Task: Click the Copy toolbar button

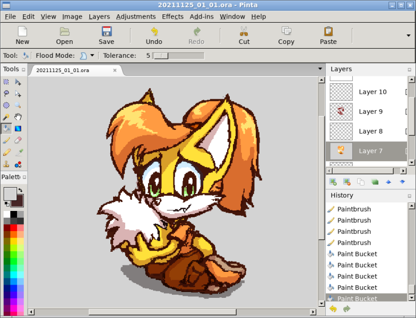Action: point(286,36)
